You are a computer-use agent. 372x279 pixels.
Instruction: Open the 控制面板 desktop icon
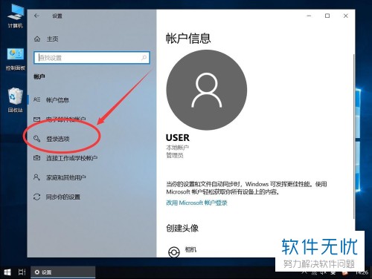pos(16,59)
